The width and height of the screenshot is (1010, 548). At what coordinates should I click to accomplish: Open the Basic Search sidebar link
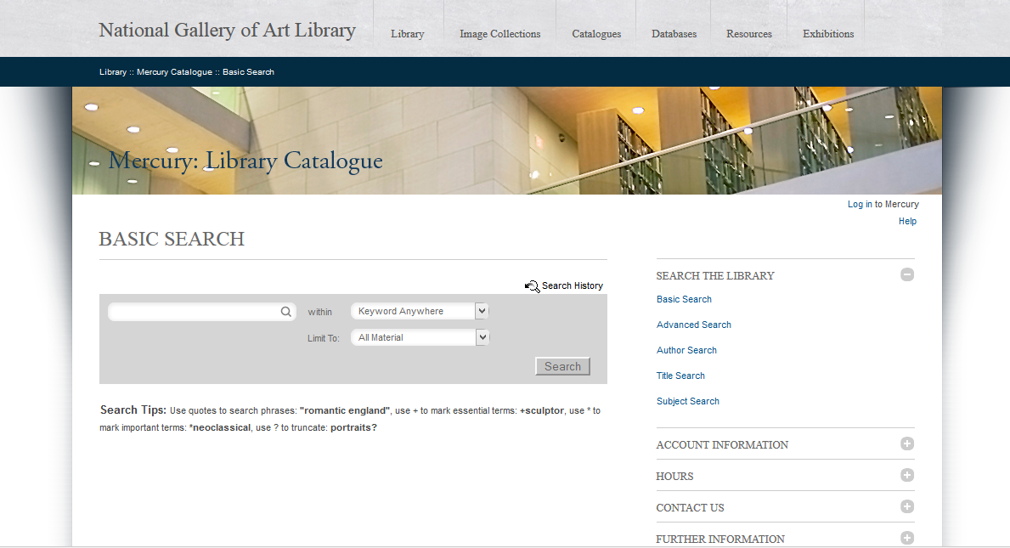(684, 299)
